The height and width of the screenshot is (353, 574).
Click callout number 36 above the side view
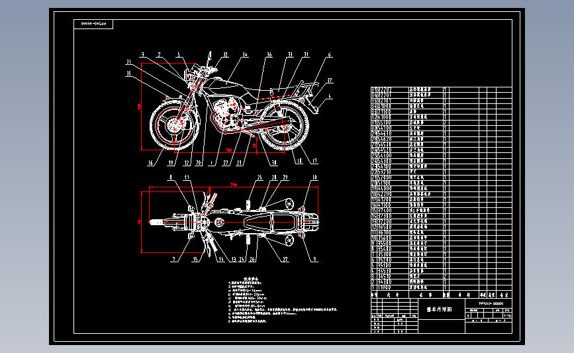click(x=269, y=54)
